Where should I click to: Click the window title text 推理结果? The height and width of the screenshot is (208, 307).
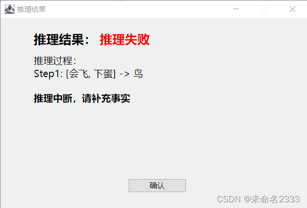tap(31, 10)
